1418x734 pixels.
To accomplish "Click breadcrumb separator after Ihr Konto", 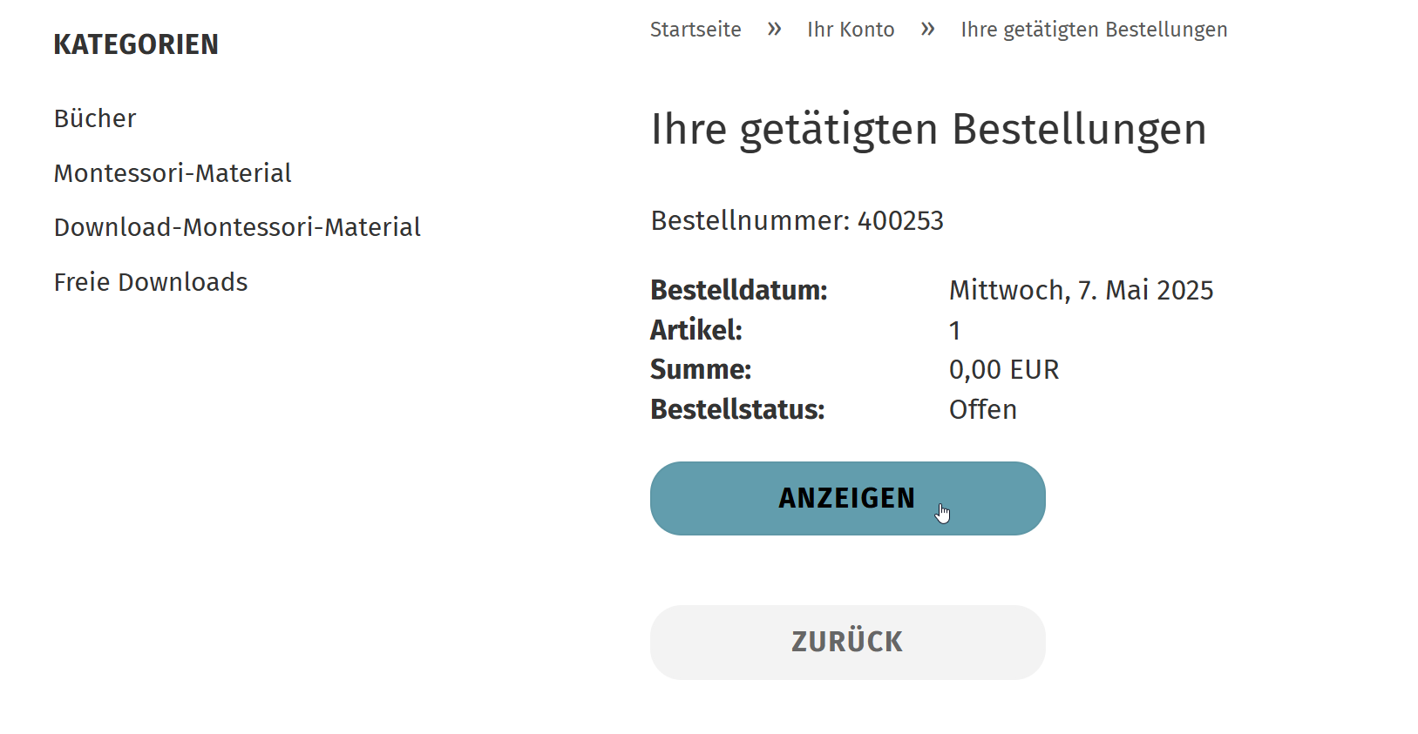I will tap(927, 30).
